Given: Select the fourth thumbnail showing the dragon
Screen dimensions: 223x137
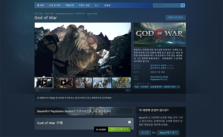Looking at the screenshot, I should pos(102,83).
